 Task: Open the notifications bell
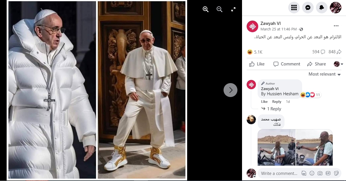(x=322, y=8)
